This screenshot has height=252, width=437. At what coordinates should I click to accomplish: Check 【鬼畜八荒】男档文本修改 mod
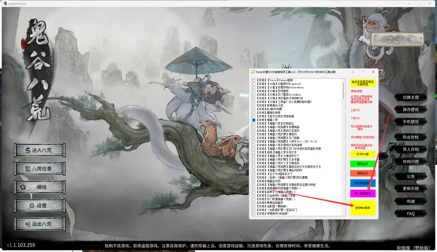[x=254, y=131]
